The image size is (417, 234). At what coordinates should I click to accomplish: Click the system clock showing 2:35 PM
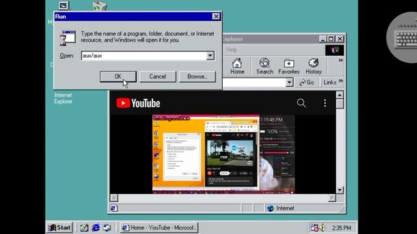tap(341, 228)
